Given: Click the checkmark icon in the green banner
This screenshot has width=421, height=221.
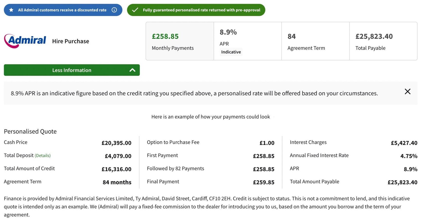Looking at the screenshot, I should pos(135,10).
